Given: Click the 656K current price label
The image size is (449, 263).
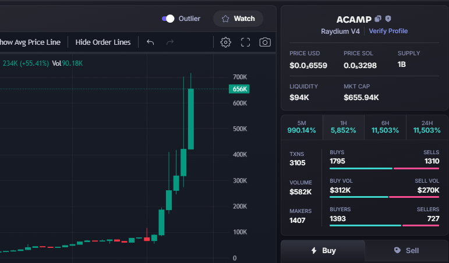Looking at the screenshot, I should pos(239,89).
